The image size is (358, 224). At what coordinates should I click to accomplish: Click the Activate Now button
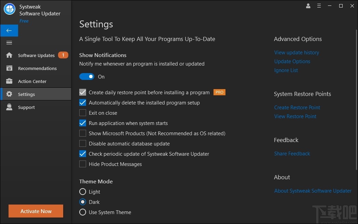point(36,211)
